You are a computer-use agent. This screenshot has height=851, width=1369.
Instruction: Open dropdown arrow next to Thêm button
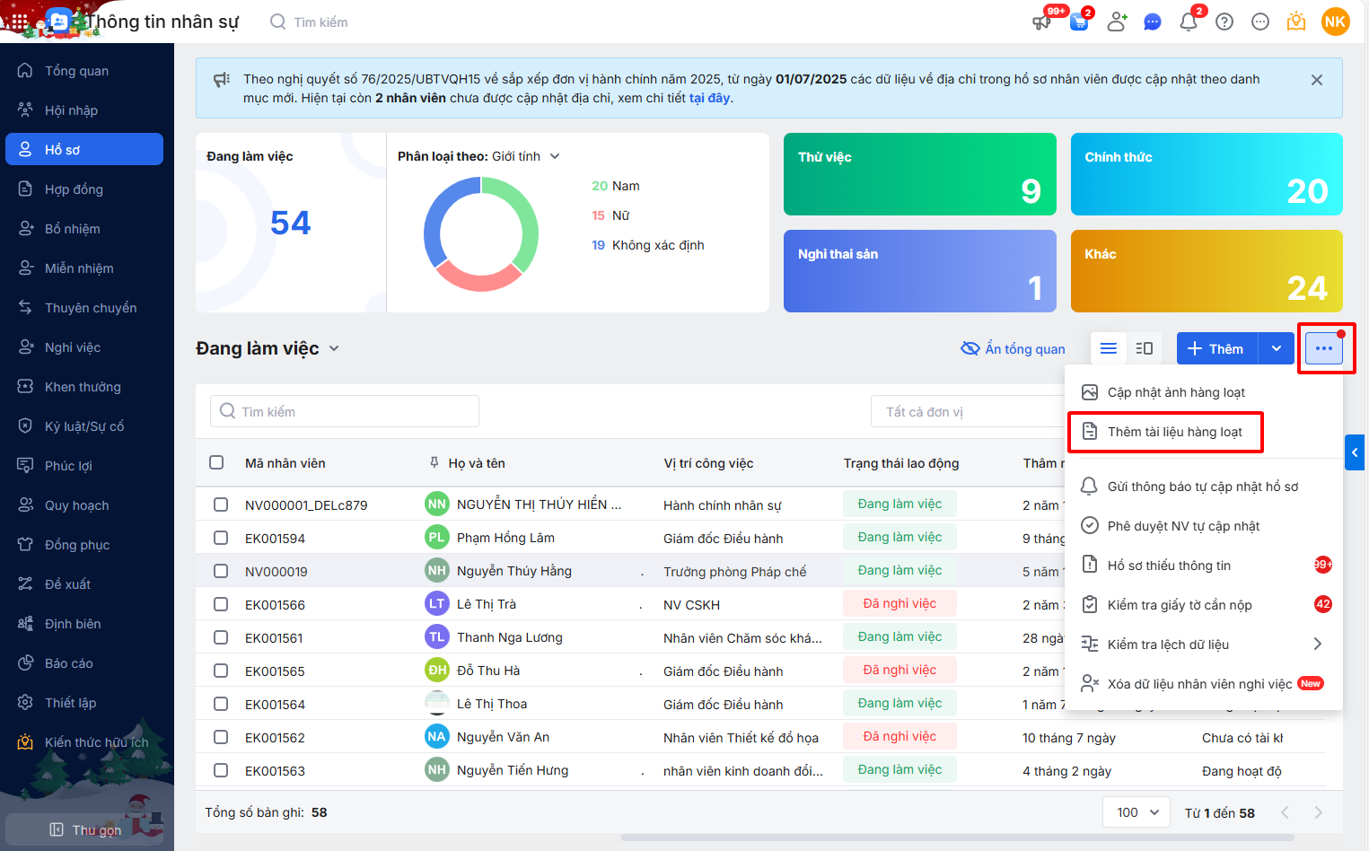(x=1276, y=348)
